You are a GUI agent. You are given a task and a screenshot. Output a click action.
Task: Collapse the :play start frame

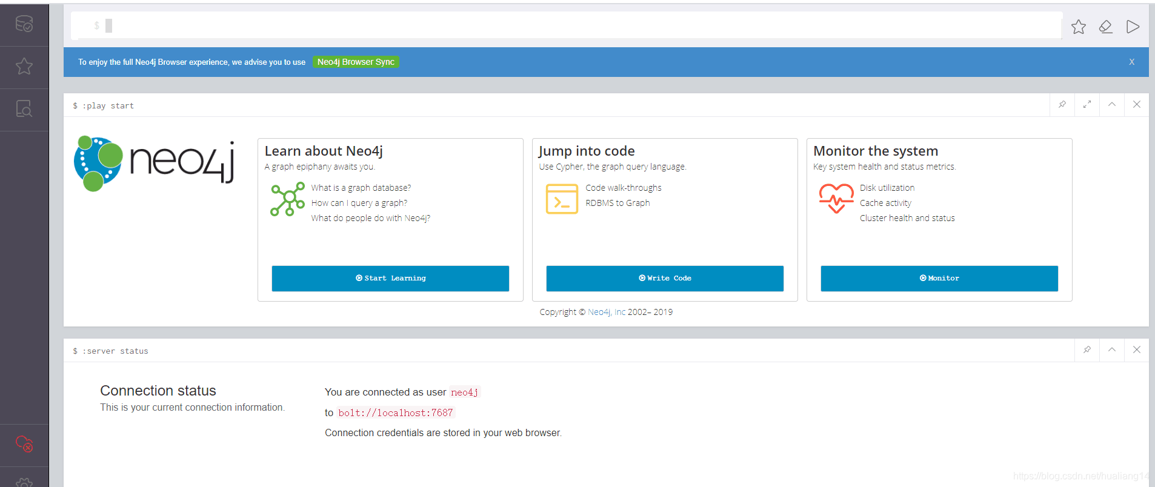[1112, 105]
